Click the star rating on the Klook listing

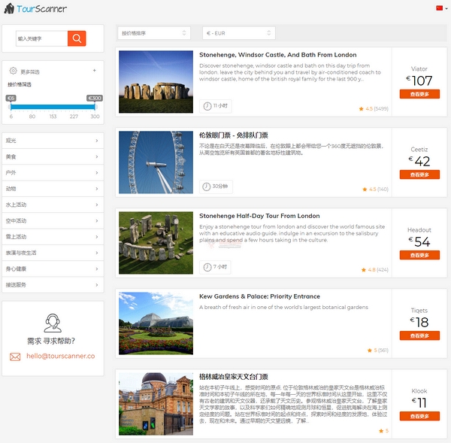point(383,431)
